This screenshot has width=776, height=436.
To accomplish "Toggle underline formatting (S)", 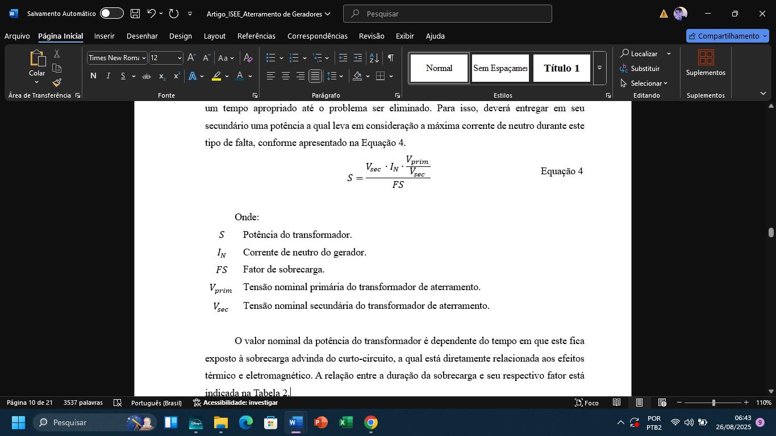I will point(123,76).
